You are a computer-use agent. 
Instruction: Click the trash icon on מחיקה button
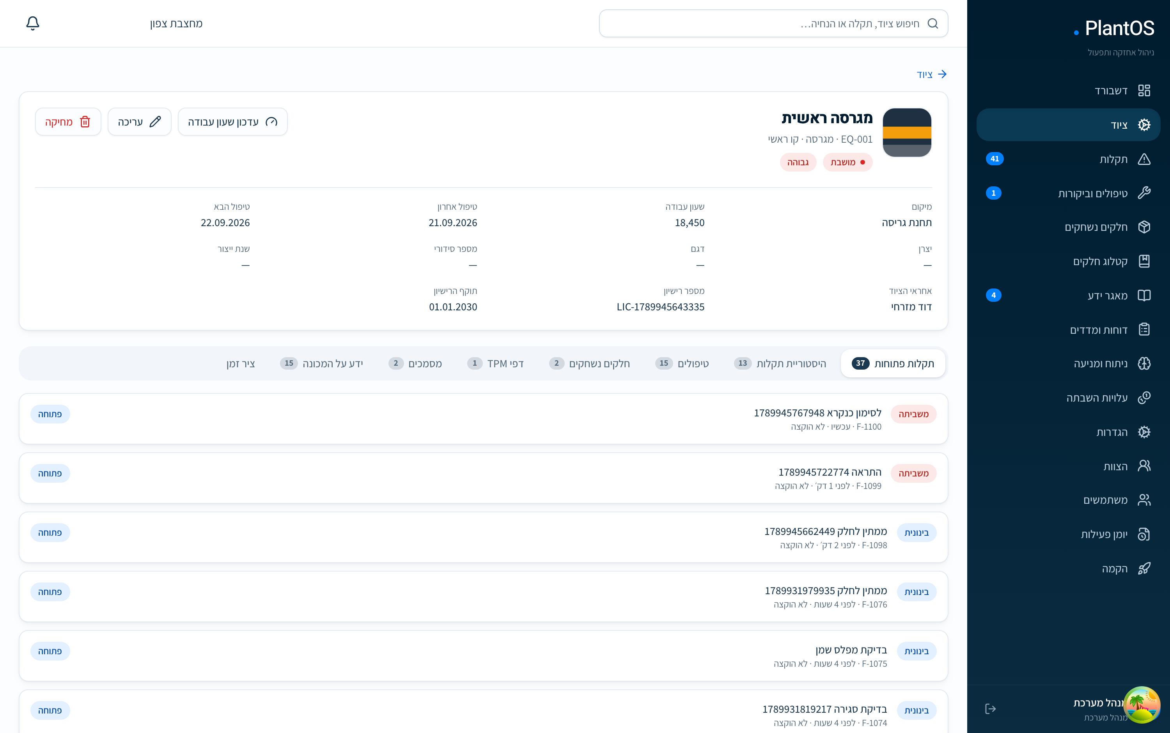(x=85, y=122)
